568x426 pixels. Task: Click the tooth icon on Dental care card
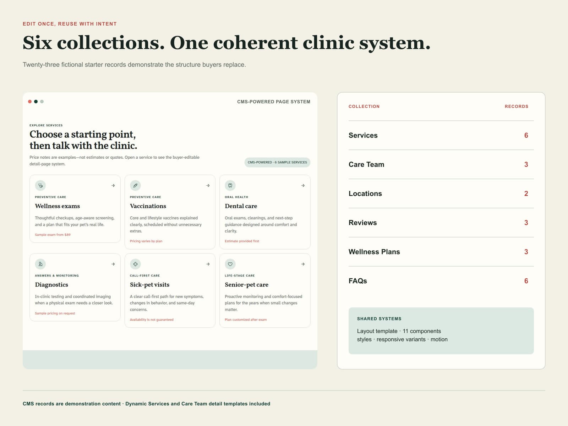pyautogui.click(x=230, y=185)
